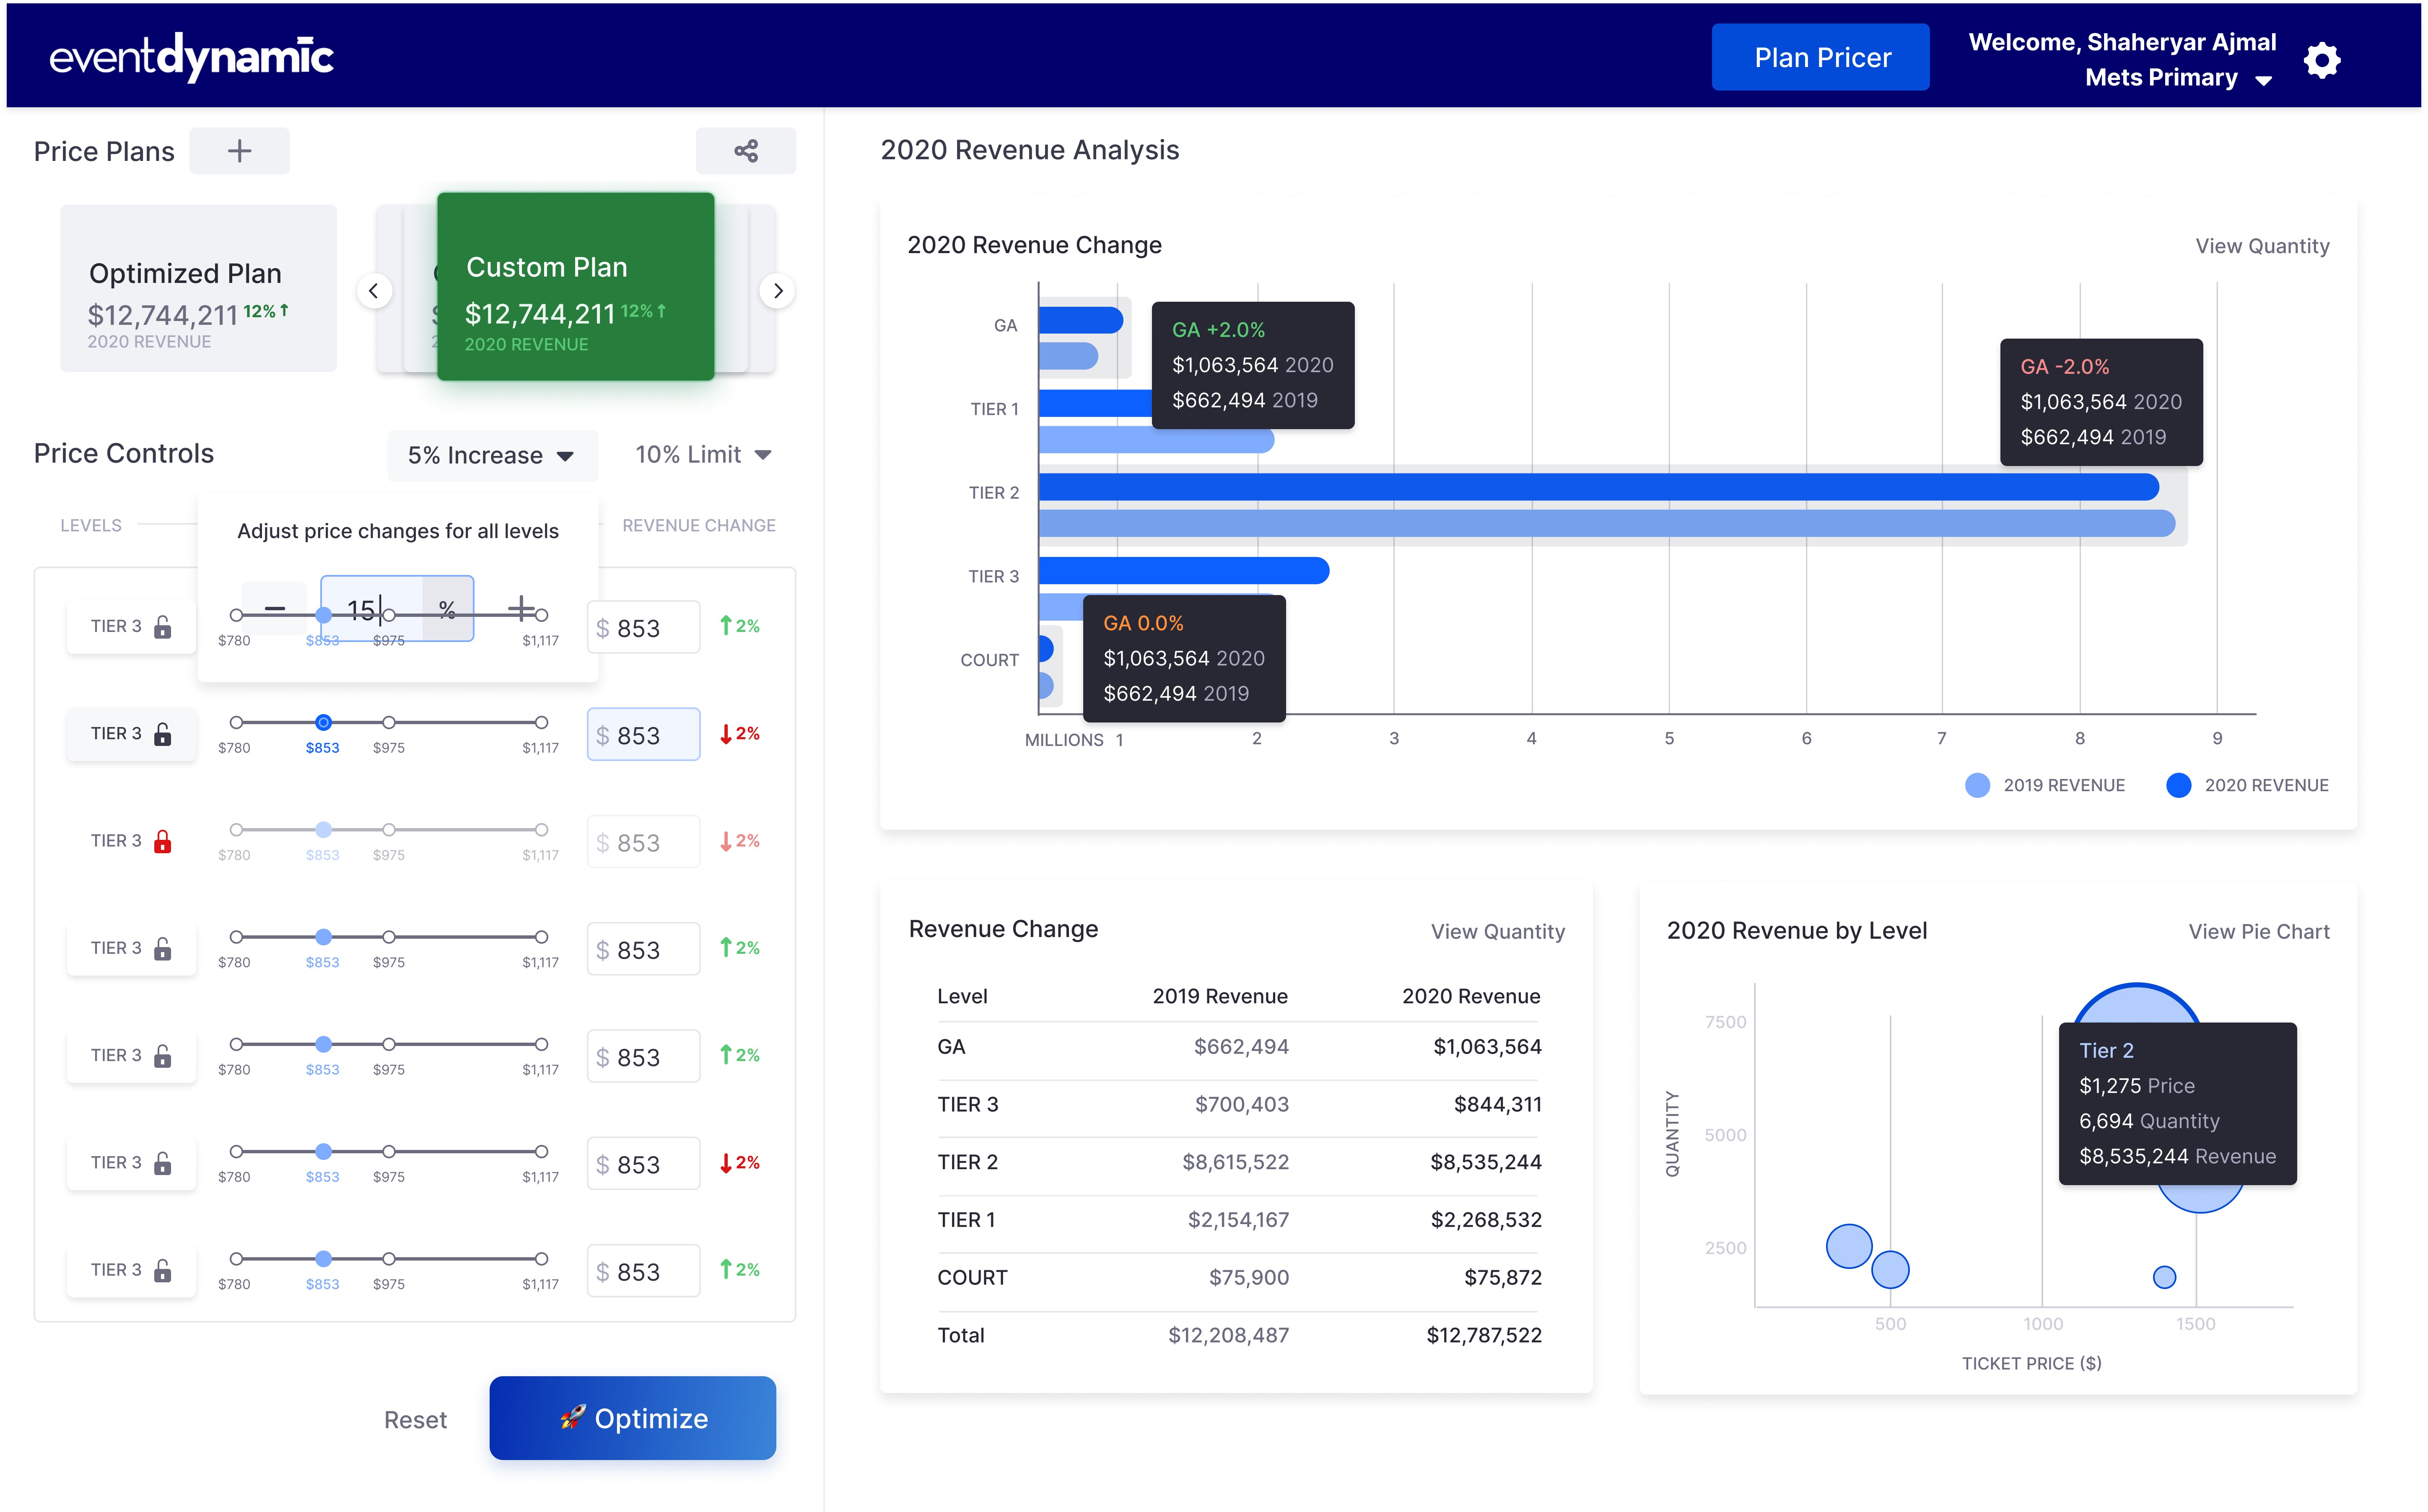Click the highlighted 853 price input field
The image size is (2428, 1512).
(x=643, y=735)
